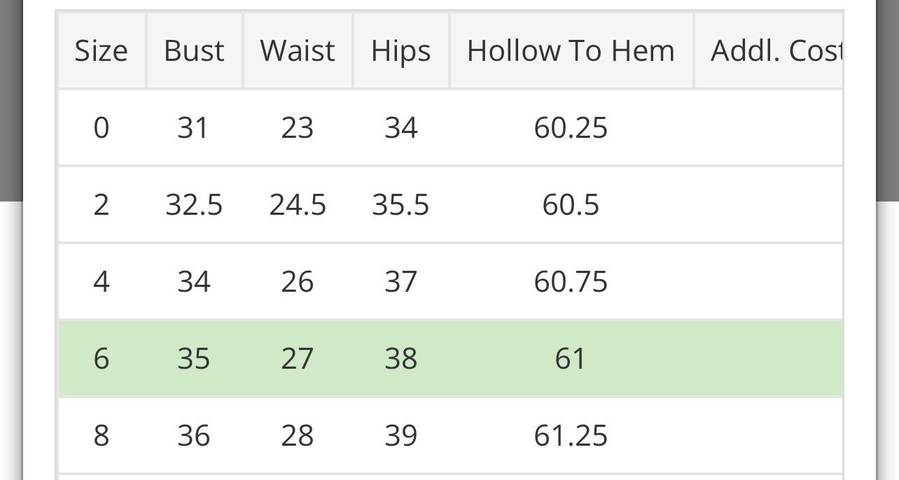
Task: Select the 35.5 hips value
Action: [x=400, y=204]
